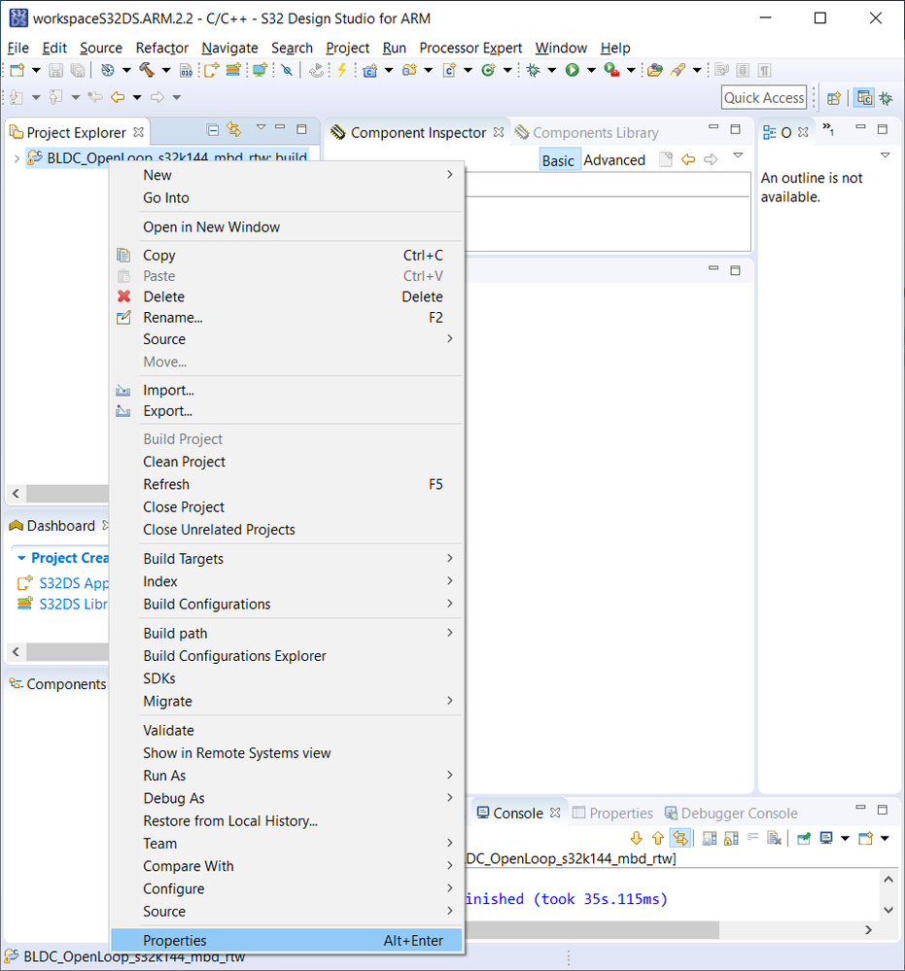Click the Quick Access field
This screenshot has height=971, width=905.
pos(764,97)
